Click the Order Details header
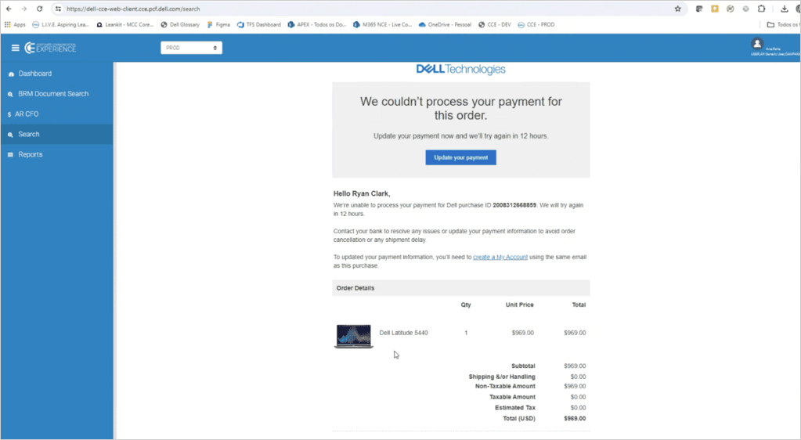The height and width of the screenshot is (440, 801). 355,287
